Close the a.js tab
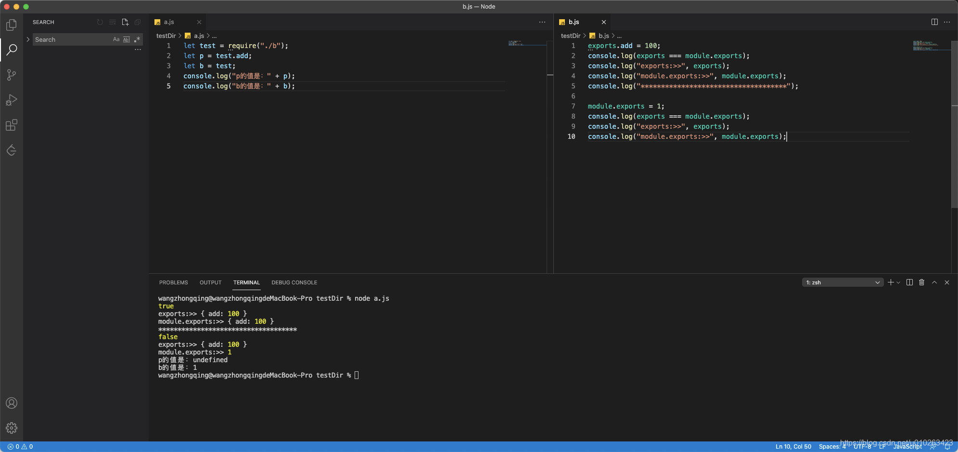The height and width of the screenshot is (452, 958). tap(199, 22)
